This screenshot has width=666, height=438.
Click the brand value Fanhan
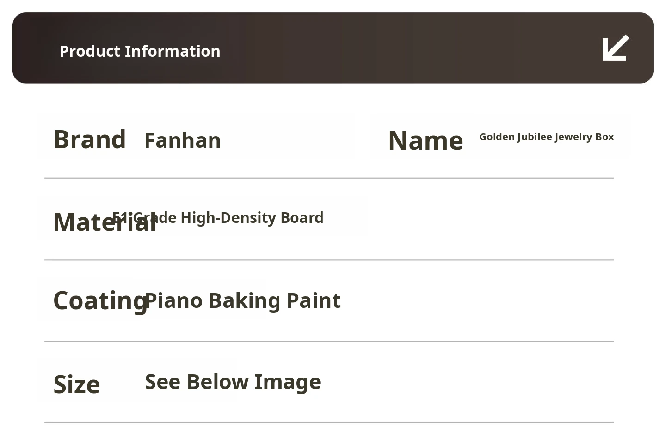point(182,140)
